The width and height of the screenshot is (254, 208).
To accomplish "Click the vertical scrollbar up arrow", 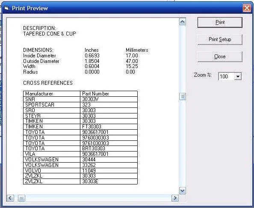I will [183, 22].
